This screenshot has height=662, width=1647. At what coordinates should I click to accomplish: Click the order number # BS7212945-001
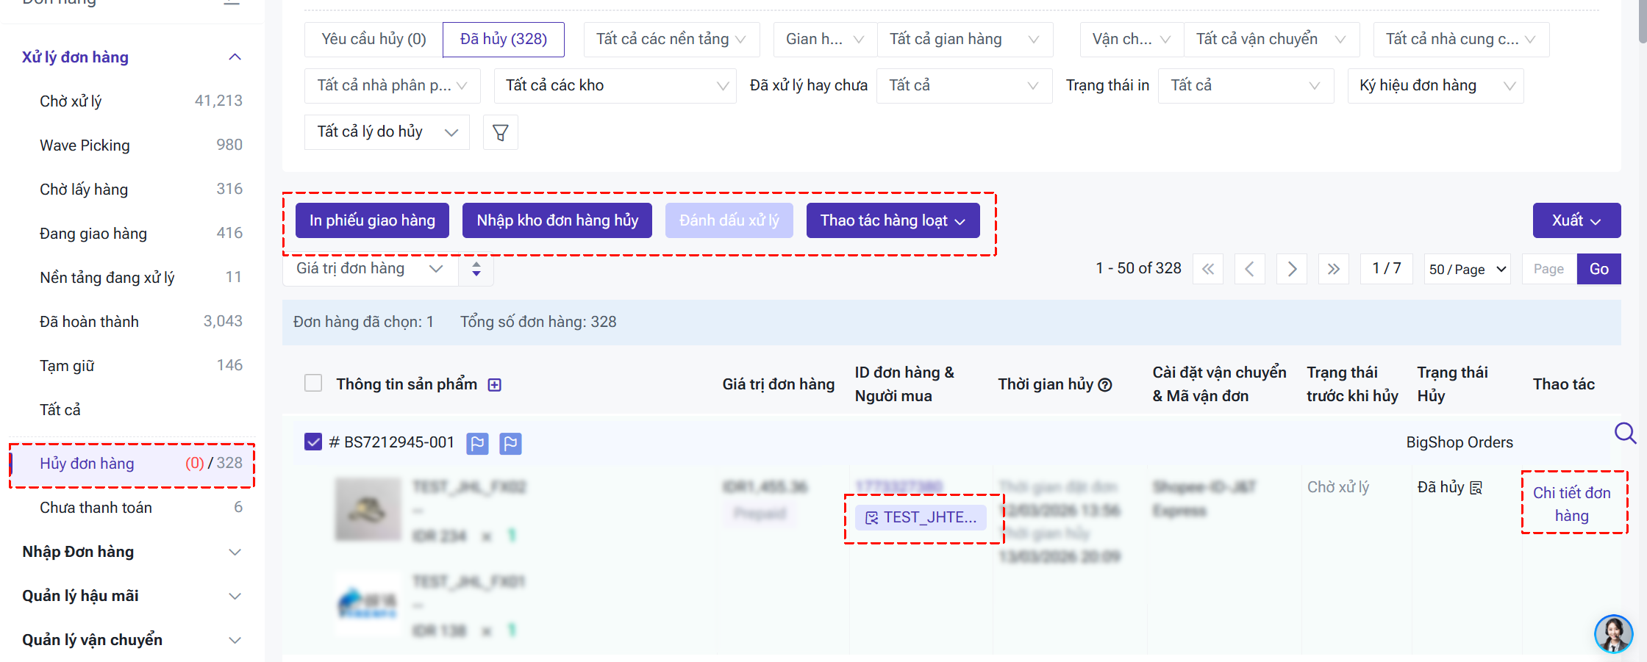(392, 442)
